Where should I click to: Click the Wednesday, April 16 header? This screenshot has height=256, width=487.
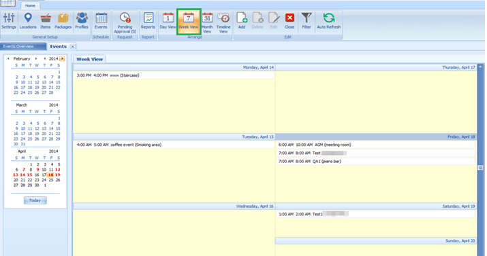[174, 206]
